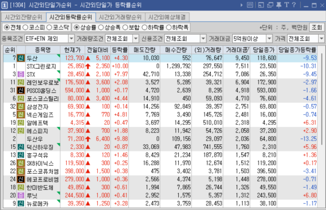This screenshot has height=210, width=326.
Task: Click the badge icon beside 에스피지
Action: pos(21,130)
